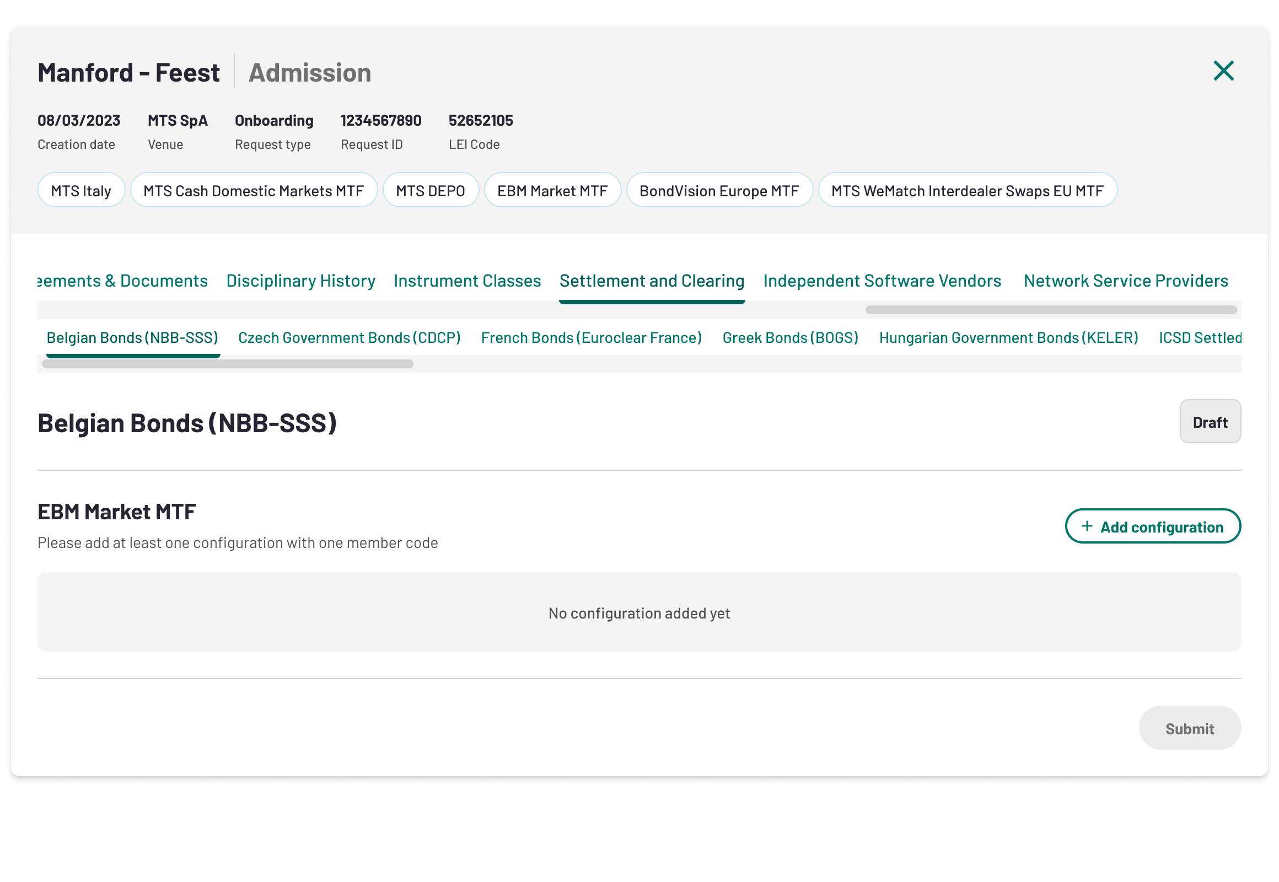Switch to Czech Government Bonds (CDCP) sub-tab

click(x=350, y=338)
